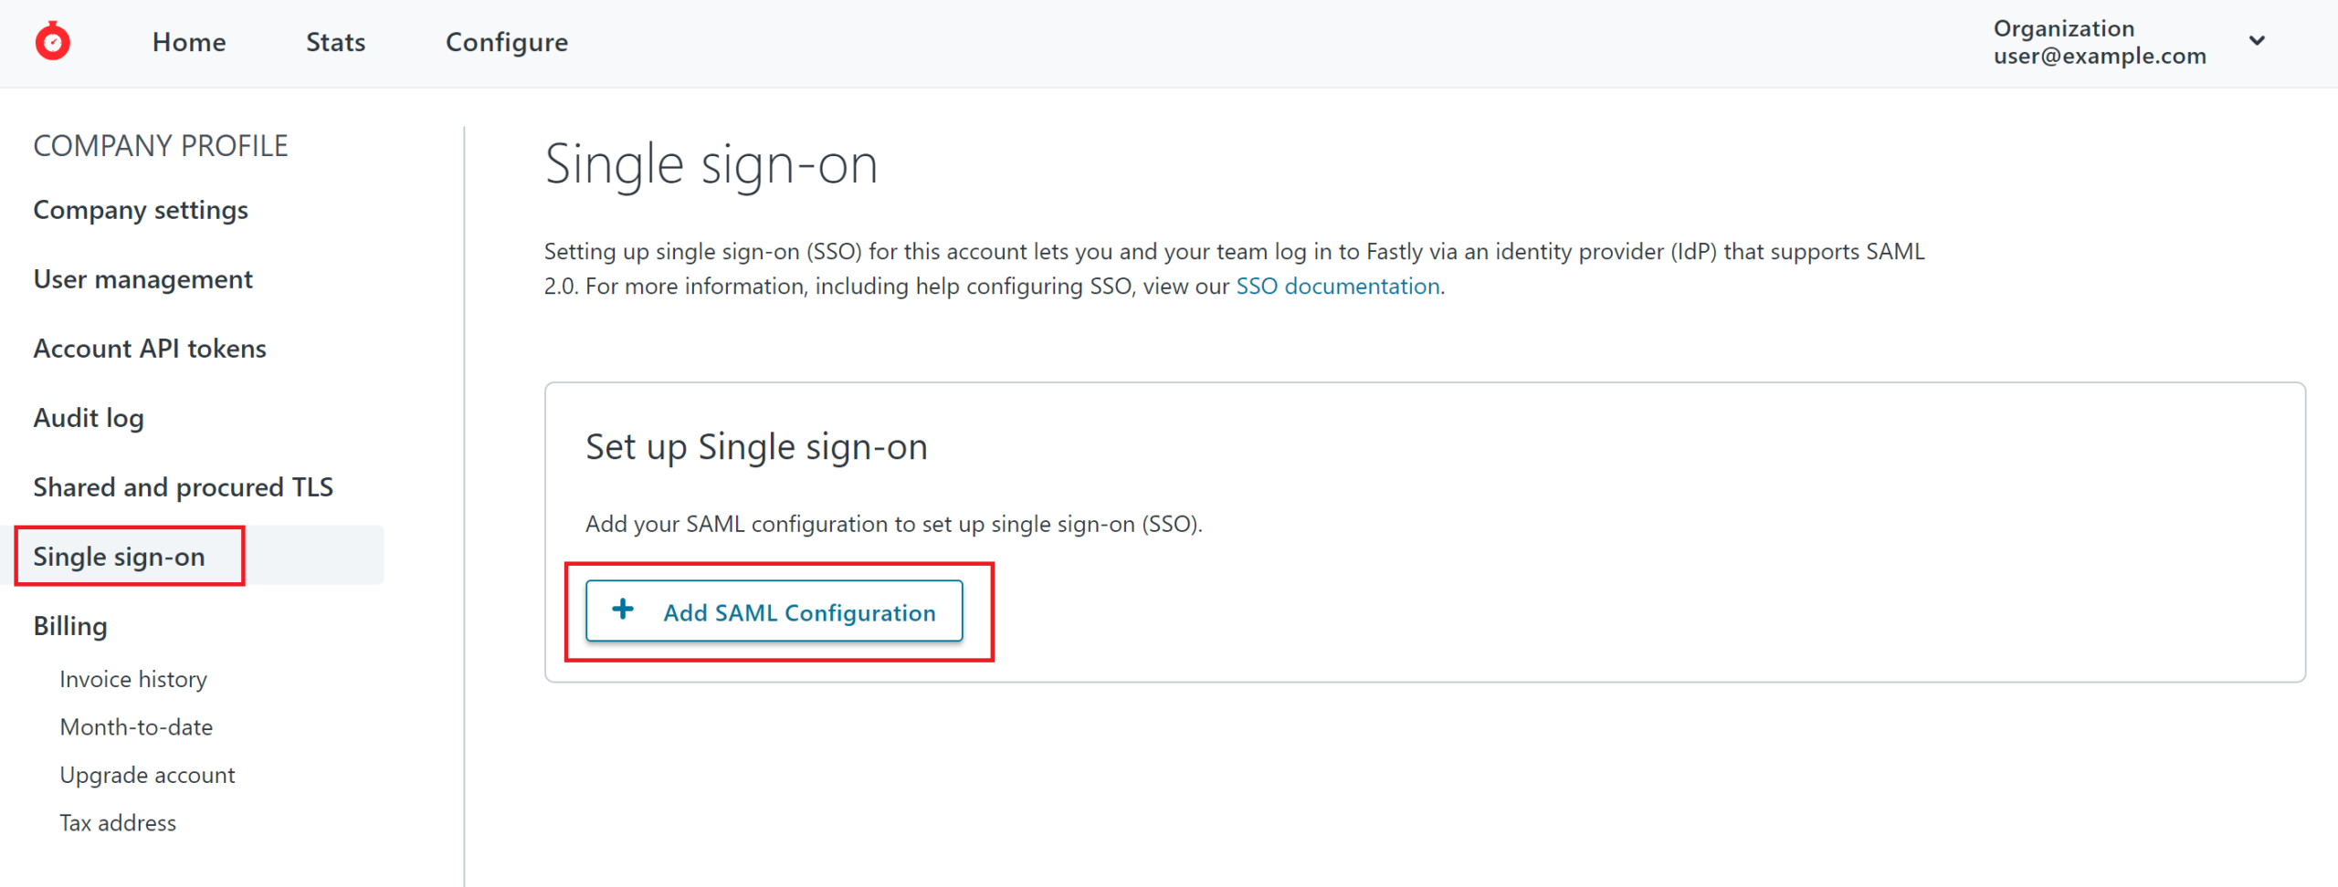
Task: Open Shared and procured TLS
Action: (183, 487)
